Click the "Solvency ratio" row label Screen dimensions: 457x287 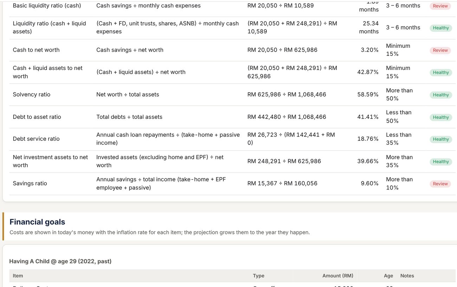tap(32, 94)
